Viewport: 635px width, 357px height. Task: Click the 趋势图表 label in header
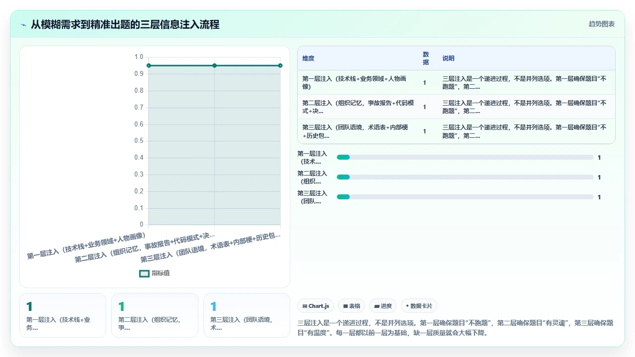pos(602,24)
